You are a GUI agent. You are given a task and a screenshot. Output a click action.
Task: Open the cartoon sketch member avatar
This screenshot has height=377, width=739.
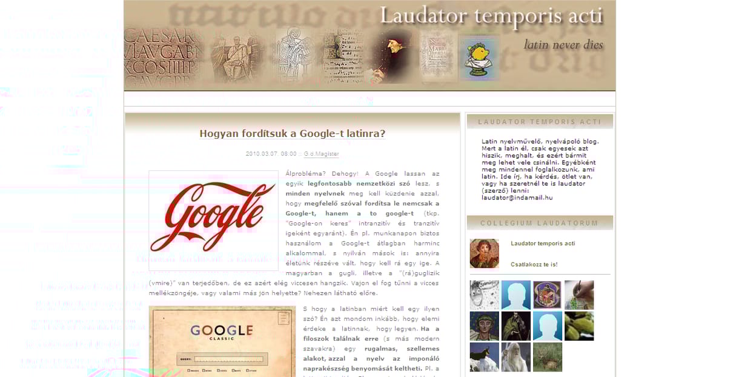tap(485, 295)
